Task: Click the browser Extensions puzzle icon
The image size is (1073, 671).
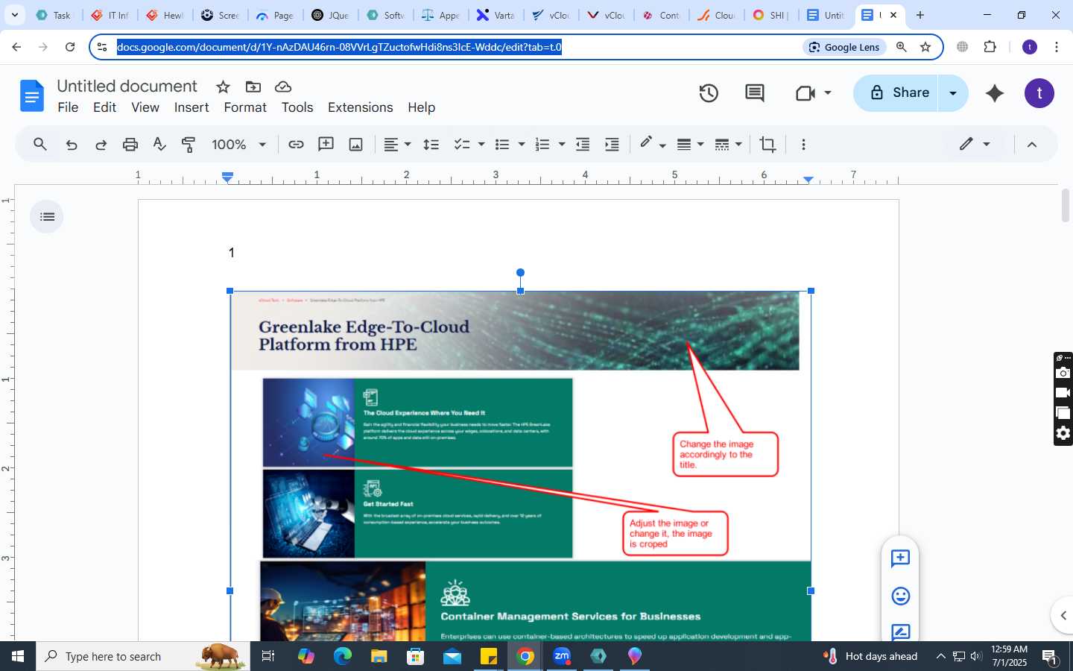Action: click(990, 47)
